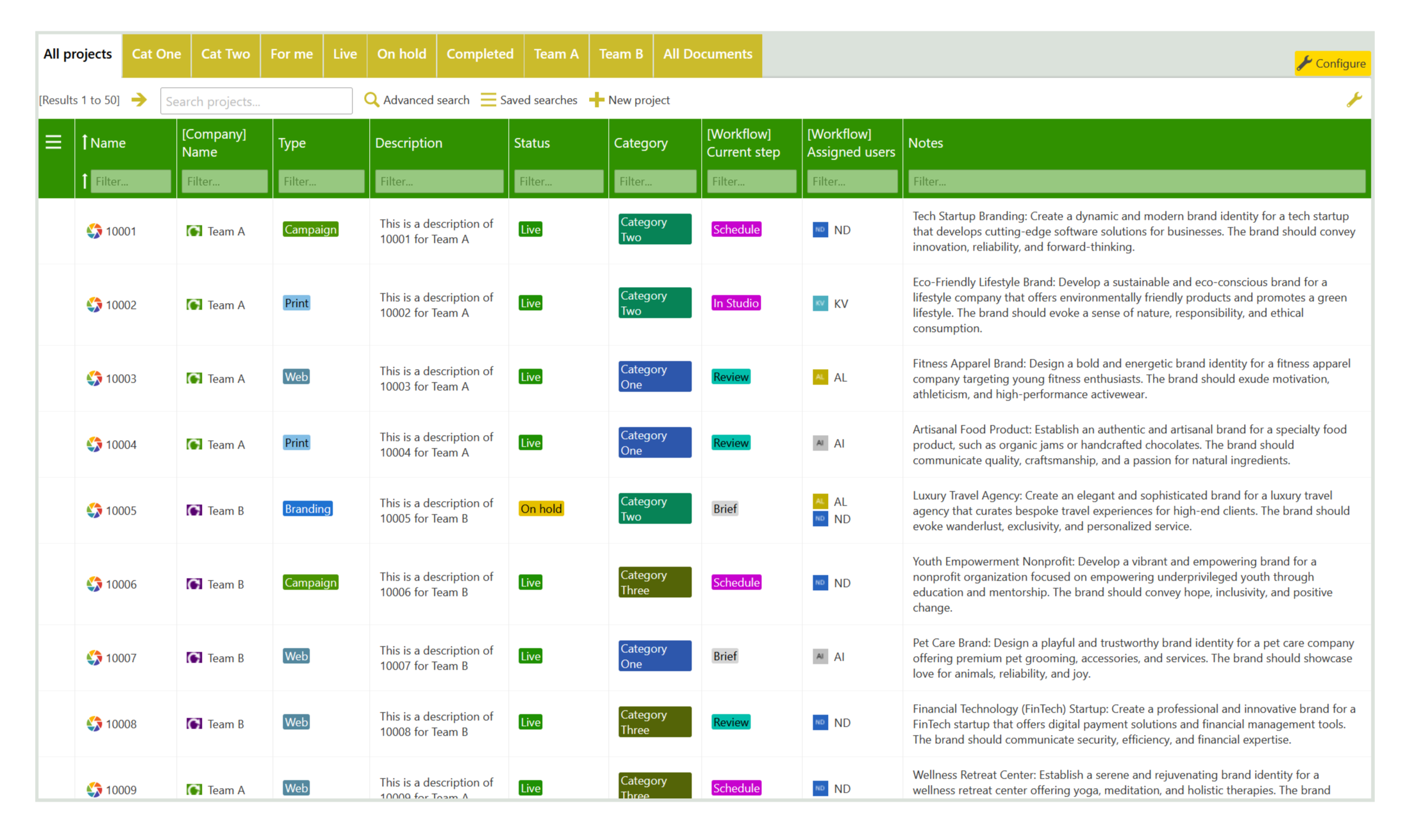Click the Advanced search magnifier icon
The height and width of the screenshot is (833, 1410).
pyautogui.click(x=371, y=100)
